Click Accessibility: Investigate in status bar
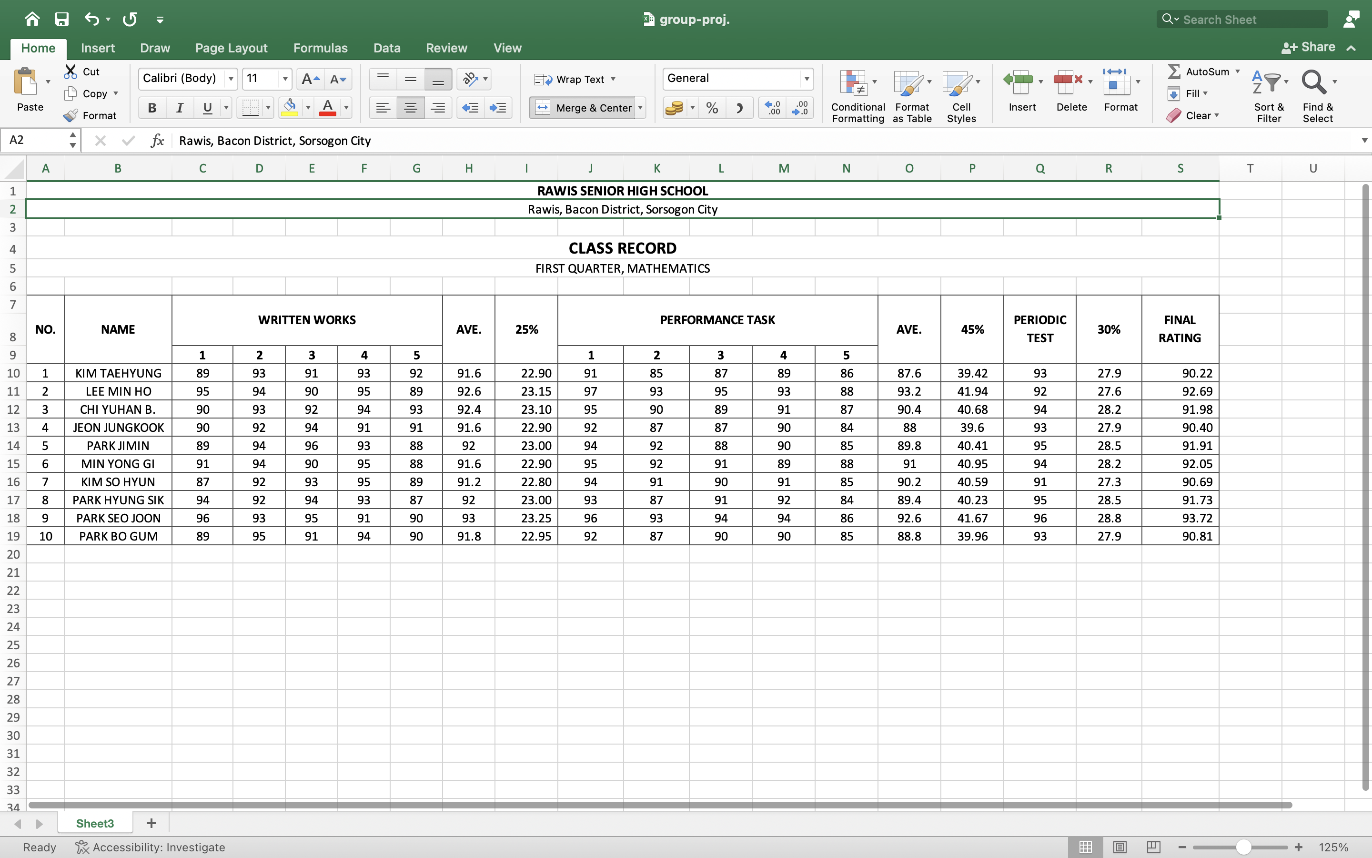This screenshot has width=1372, height=858. 151,847
